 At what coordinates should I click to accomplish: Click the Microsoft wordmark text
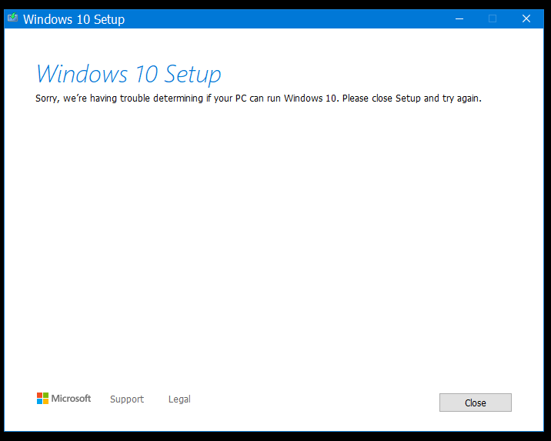tap(72, 399)
